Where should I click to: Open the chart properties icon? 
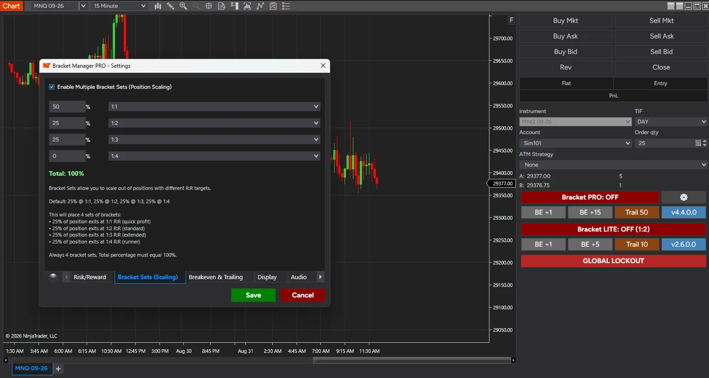pos(273,6)
